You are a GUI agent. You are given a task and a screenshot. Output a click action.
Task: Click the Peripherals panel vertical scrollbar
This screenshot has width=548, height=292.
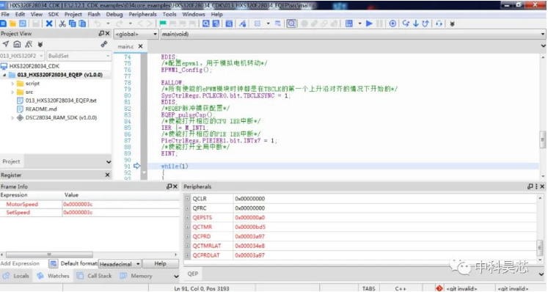540,247
